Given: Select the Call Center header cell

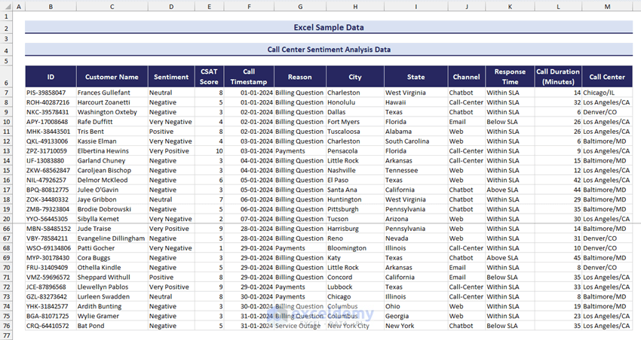Looking at the screenshot, I should [607, 77].
